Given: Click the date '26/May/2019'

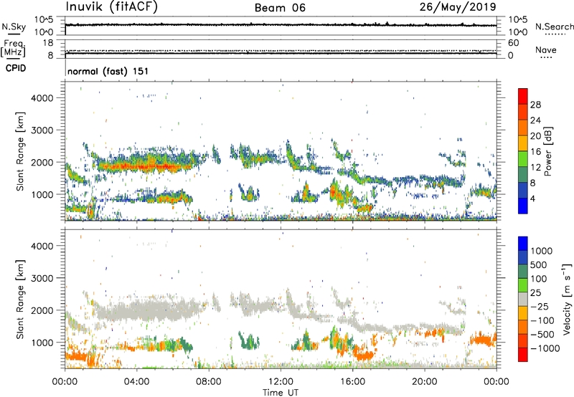Looking at the screenshot, I should [458, 6].
